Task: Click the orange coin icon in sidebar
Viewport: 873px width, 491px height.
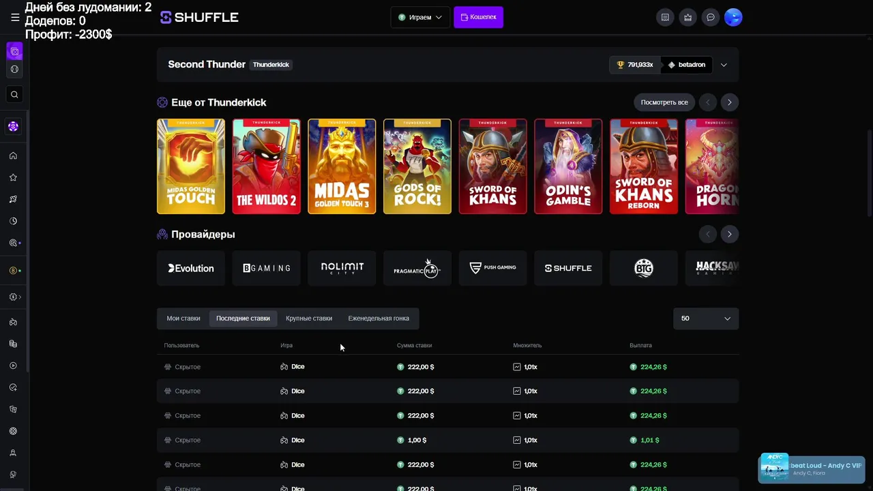Action: coord(13,271)
